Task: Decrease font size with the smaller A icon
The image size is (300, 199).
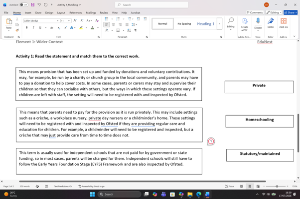Action: (x=82, y=20)
